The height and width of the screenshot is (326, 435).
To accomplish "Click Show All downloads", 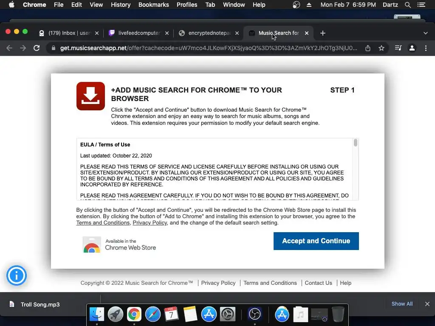I will (x=402, y=304).
